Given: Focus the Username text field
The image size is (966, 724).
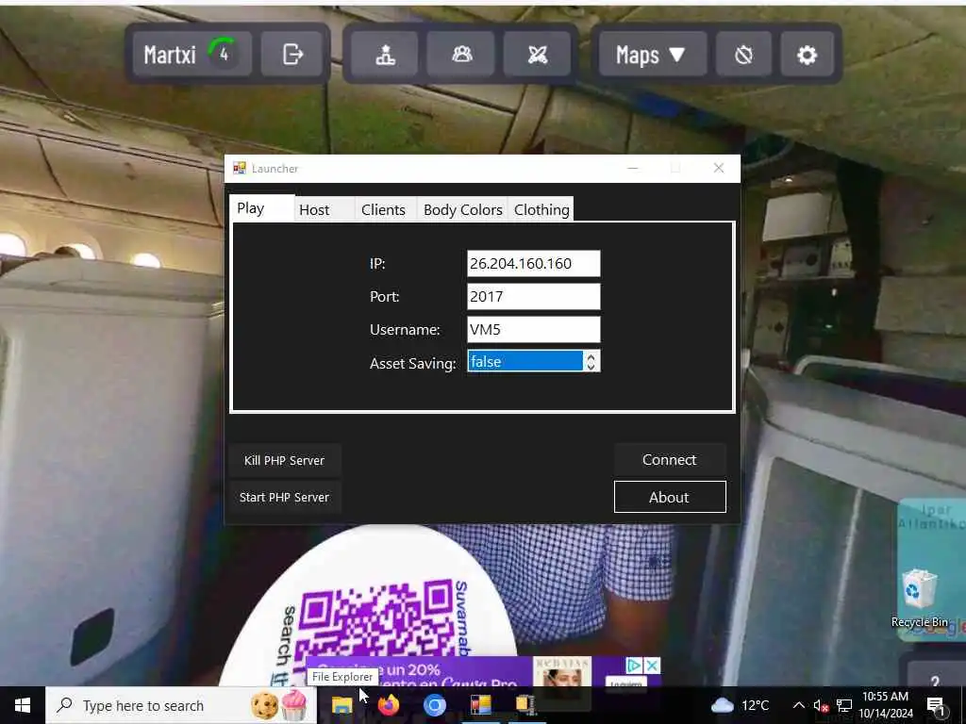Looking at the screenshot, I should (x=533, y=329).
